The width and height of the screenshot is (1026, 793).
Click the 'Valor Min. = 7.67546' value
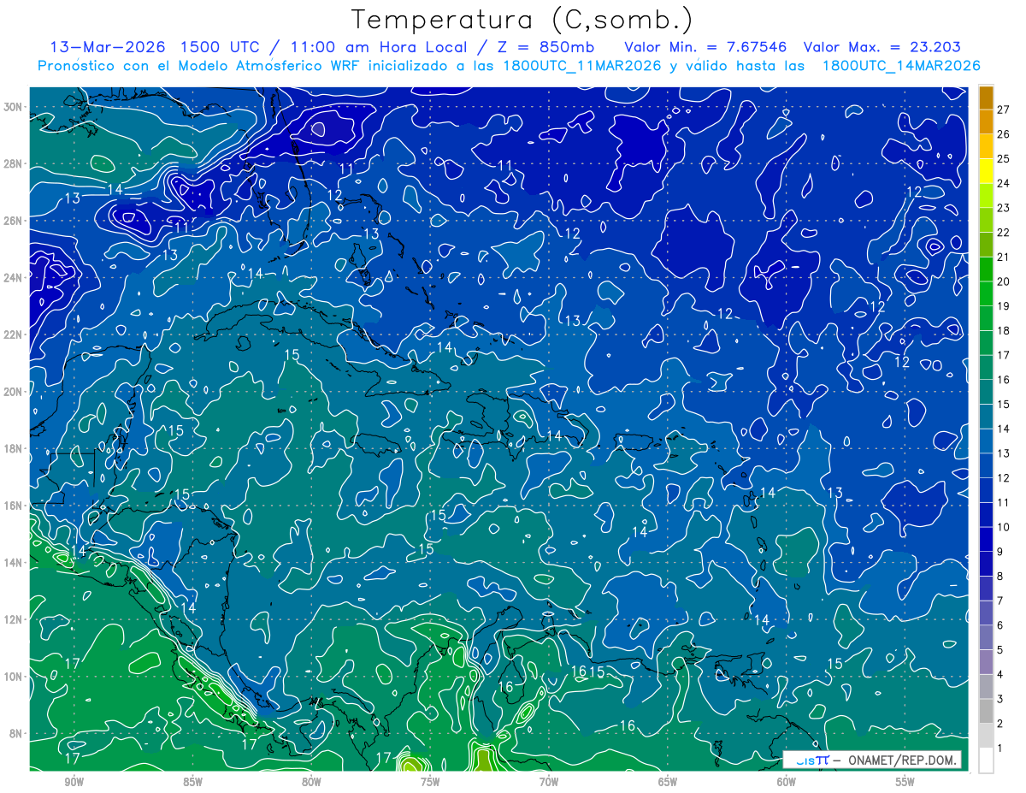[x=705, y=47]
